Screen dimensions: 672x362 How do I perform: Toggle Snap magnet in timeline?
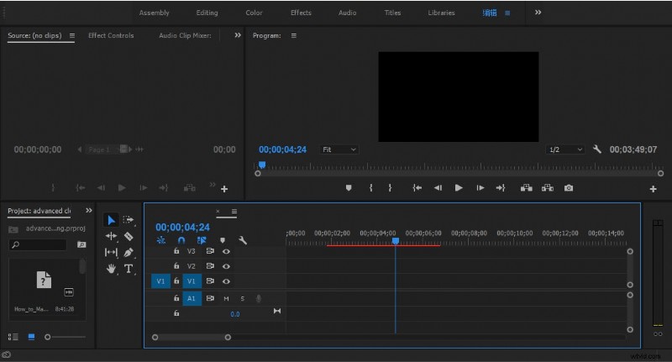pos(181,240)
